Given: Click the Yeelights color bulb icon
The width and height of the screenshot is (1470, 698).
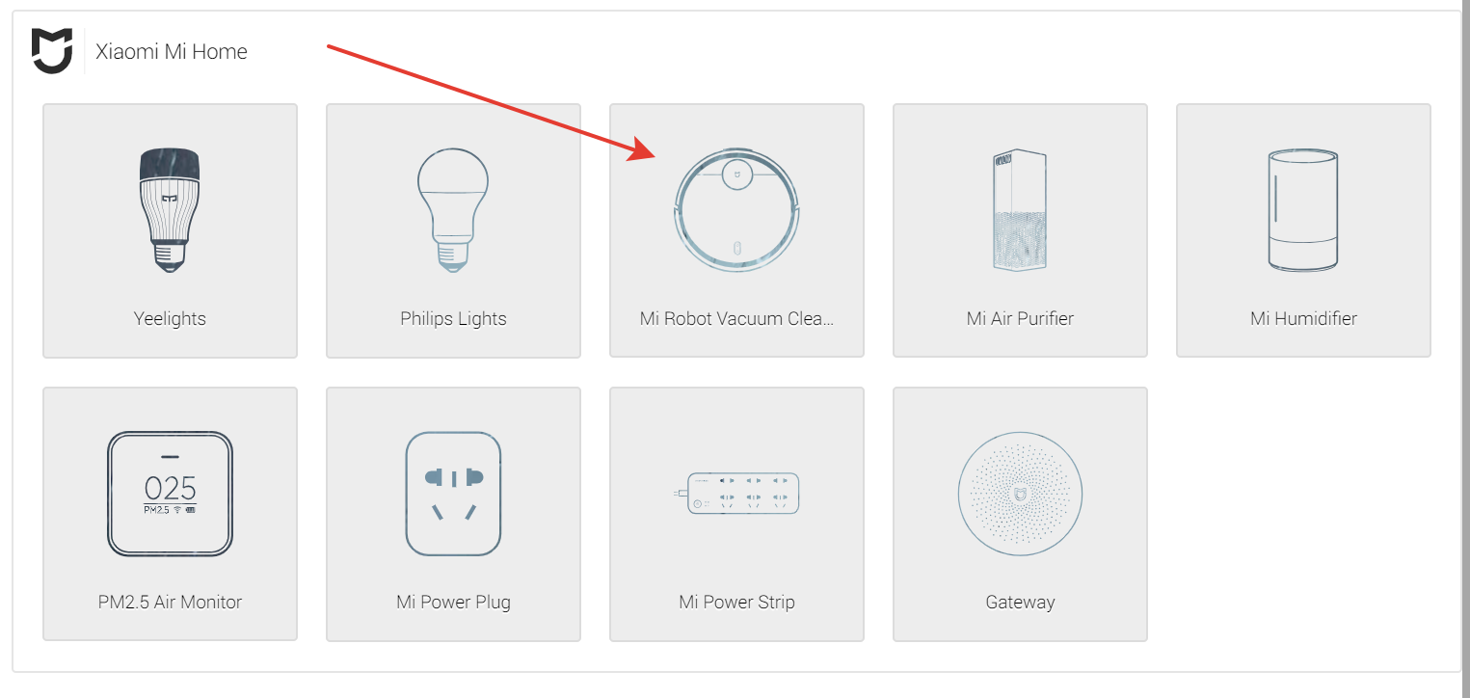Looking at the screenshot, I should pyautogui.click(x=170, y=210).
